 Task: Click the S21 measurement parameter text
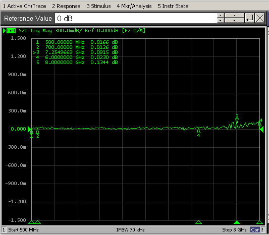click(x=23, y=31)
